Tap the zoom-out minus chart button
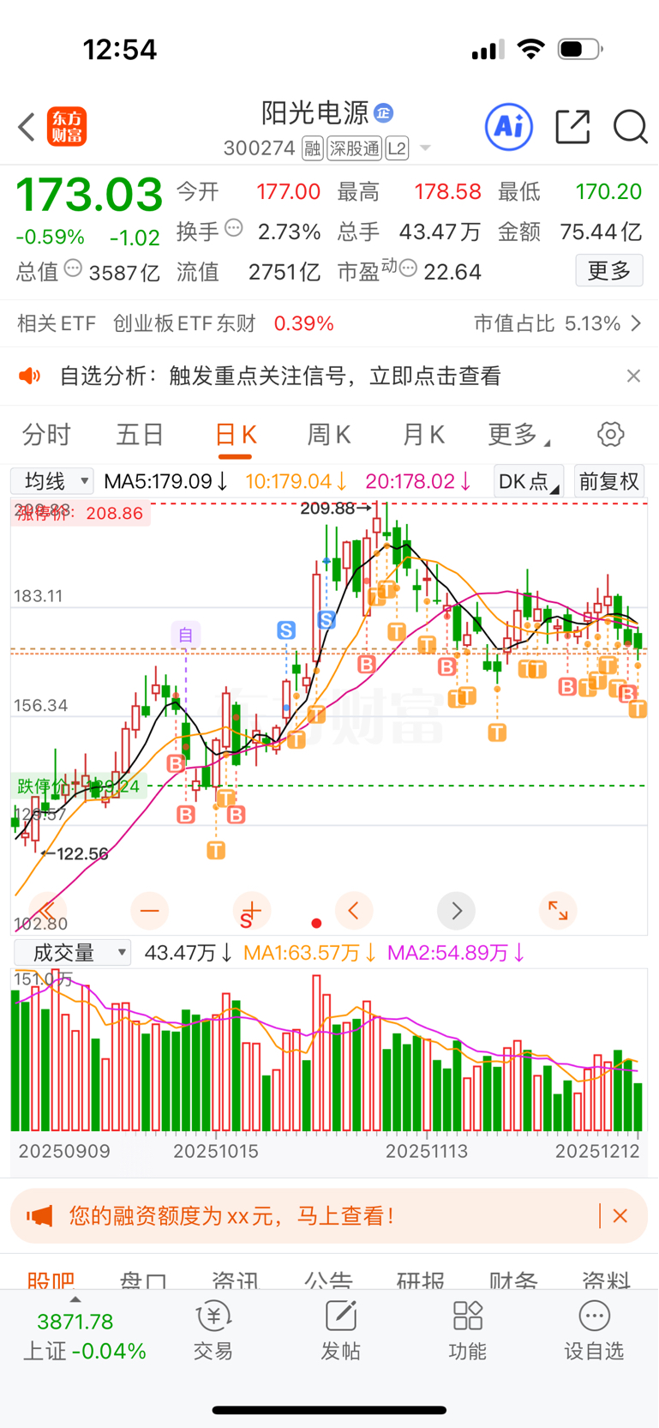Viewport: 659px width, 1428px height. (x=150, y=911)
